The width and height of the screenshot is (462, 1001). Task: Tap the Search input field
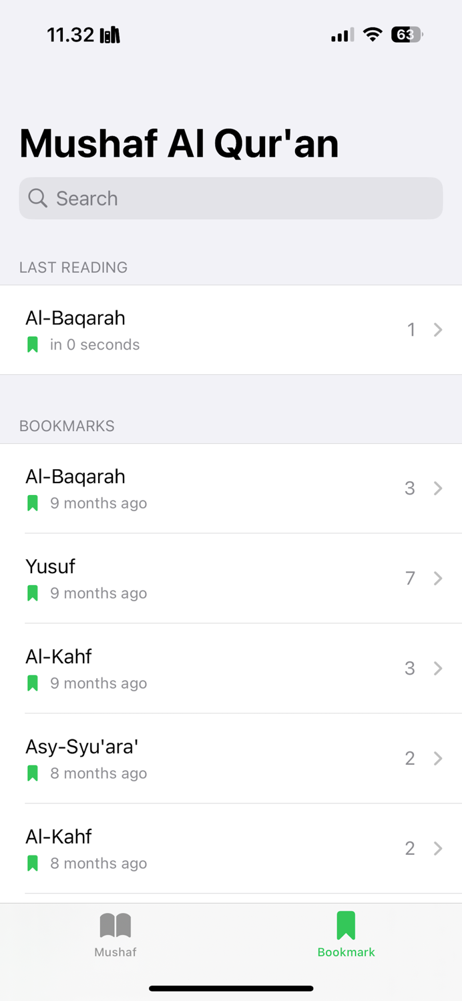click(x=231, y=198)
